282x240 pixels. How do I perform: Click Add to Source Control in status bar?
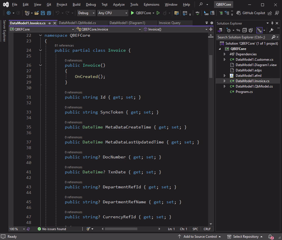click(x=199, y=236)
